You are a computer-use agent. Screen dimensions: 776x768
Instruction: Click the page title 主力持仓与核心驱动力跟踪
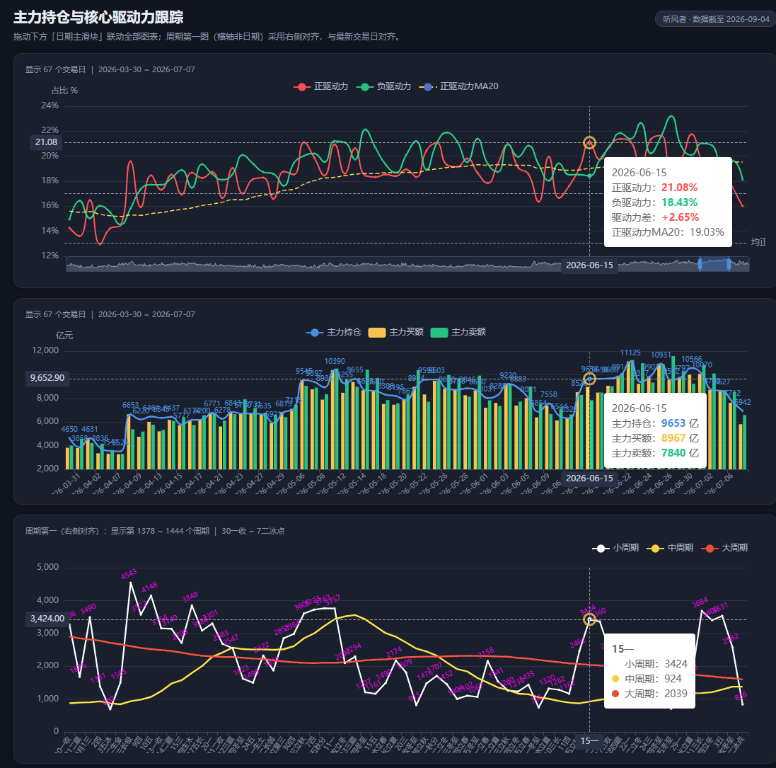coord(98,18)
